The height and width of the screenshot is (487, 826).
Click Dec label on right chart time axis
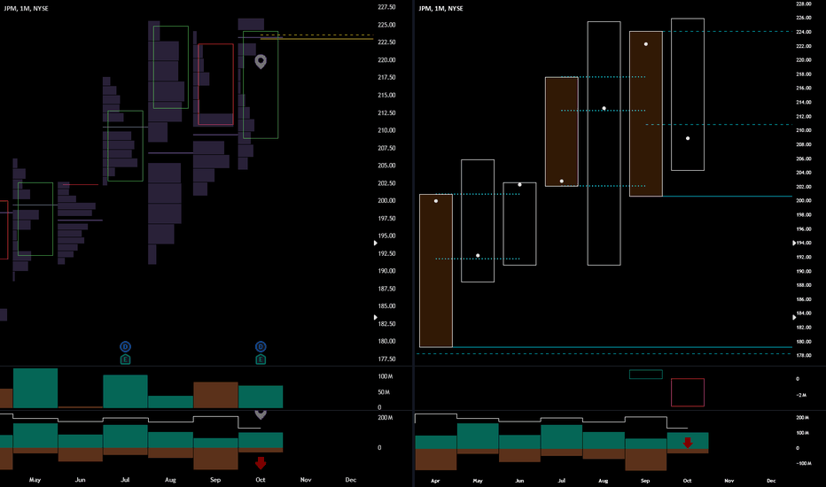pyautogui.click(x=771, y=481)
